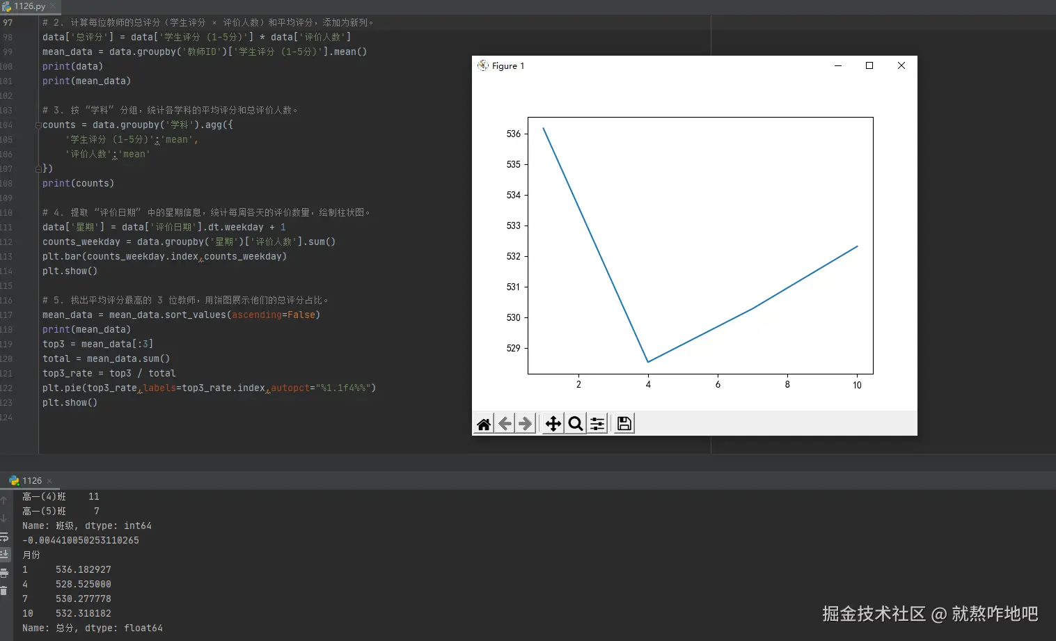Click the plt.pie(top3_rate...) code line
This screenshot has height=641, width=1056.
pyautogui.click(x=209, y=388)
